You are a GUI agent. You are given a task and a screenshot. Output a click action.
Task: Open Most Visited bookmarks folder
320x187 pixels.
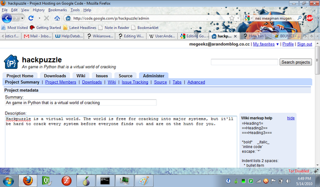tap(14, 27)
